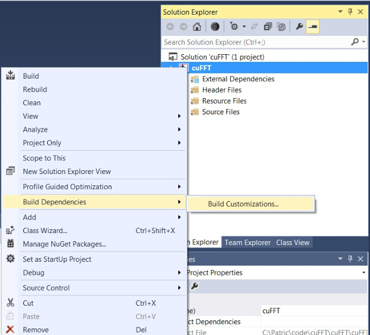Select Header Files folder

point(222,90)
